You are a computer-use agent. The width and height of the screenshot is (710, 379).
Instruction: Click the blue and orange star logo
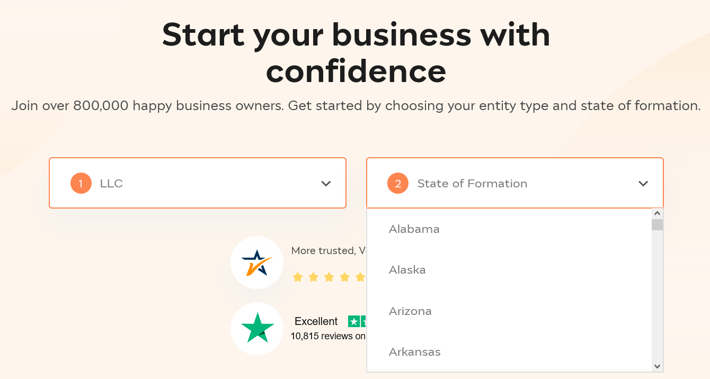tap(257, 263)
